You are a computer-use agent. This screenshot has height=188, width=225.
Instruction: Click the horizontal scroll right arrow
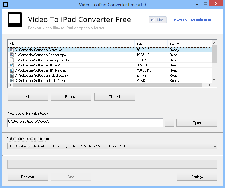pyautogui.click(x=209, y=85)
